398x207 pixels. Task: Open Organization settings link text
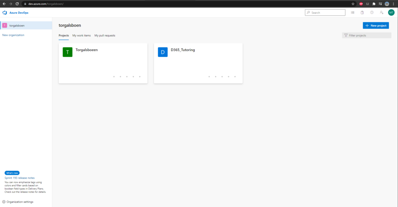coord(20,202)
